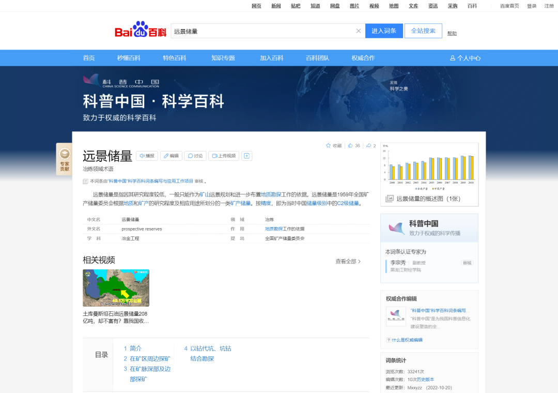558x393 pixels.
Task: Select 秒懂百科 tab in blue bar
Action: (129, 58)
